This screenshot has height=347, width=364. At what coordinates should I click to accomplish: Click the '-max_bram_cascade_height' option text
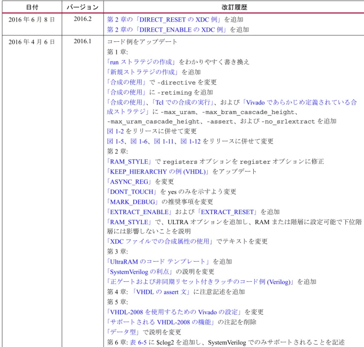[248, 112]
